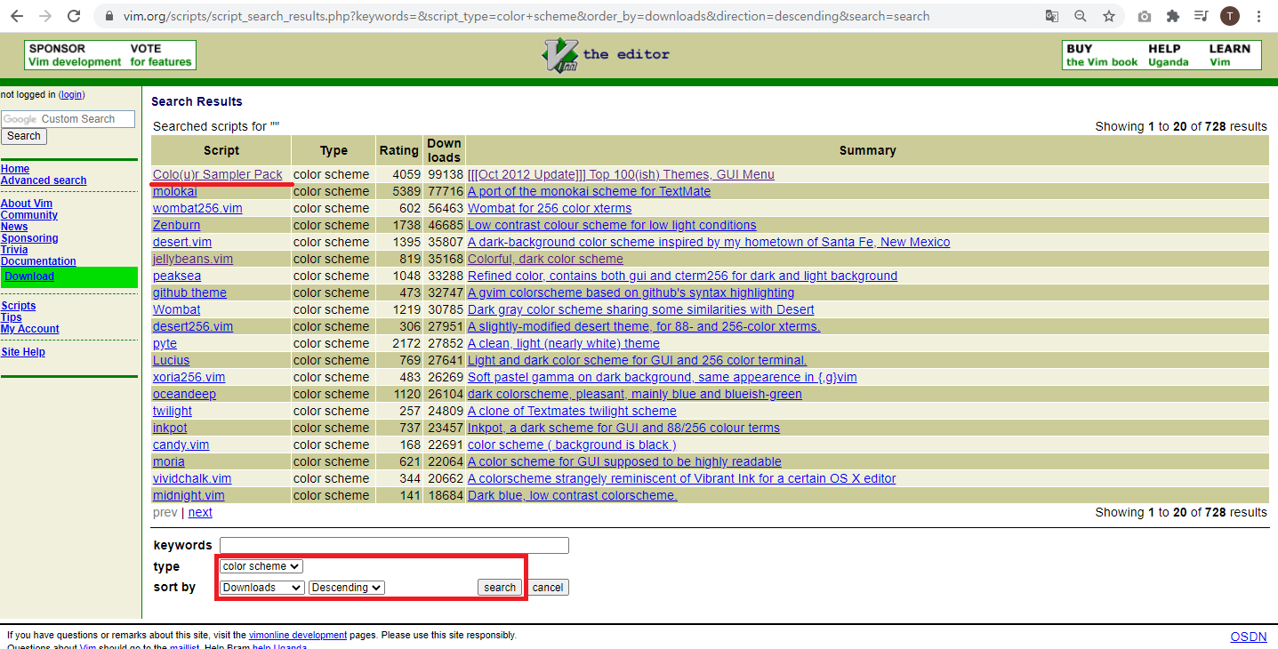Open desert.vim script link
The width and height of the screenshot is (1278, 649).
(182, 242)
